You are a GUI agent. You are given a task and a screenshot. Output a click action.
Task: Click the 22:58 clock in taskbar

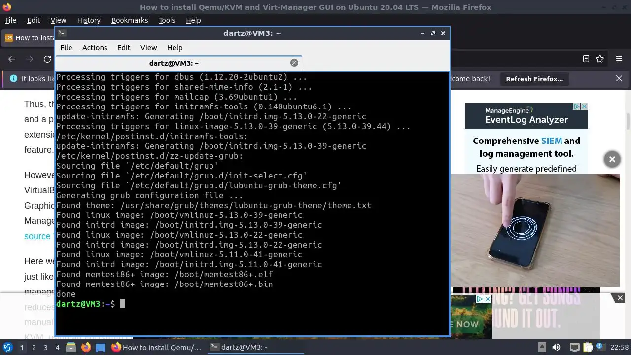[x=620, y=347]
